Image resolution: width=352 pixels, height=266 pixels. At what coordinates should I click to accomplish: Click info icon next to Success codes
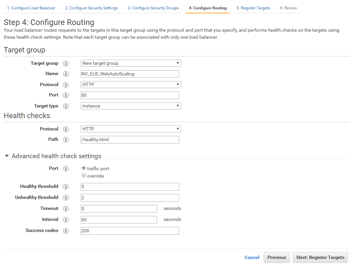point(66,231)
